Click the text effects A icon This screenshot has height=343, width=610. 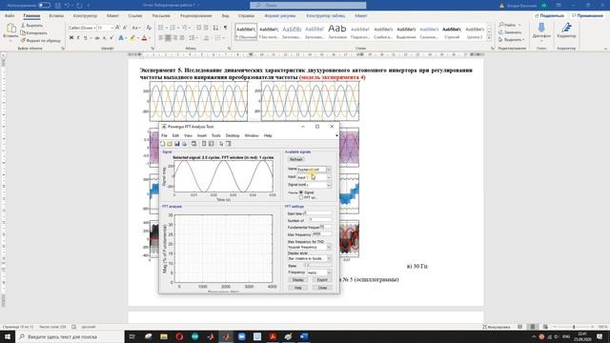(x=121, y=38)
